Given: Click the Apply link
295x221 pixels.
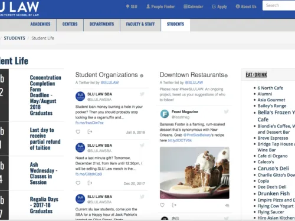Looking at the screenshot, I should (219, 6).
